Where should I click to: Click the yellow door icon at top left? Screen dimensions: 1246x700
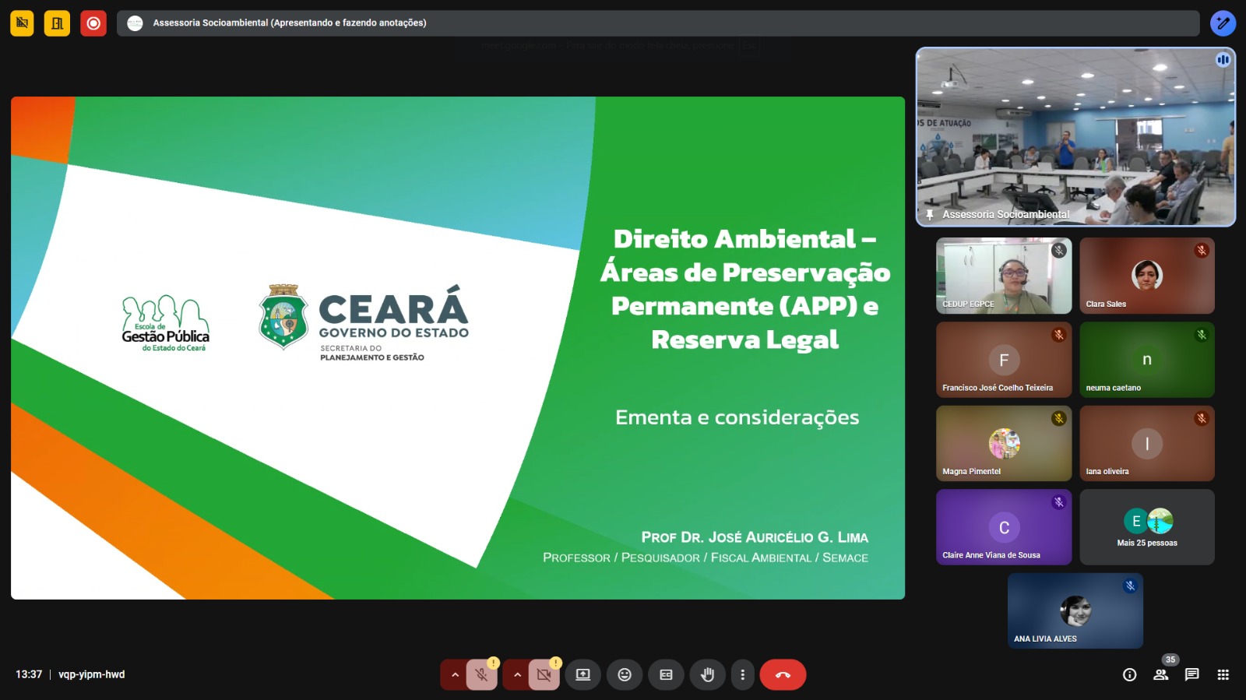[57, 23]
